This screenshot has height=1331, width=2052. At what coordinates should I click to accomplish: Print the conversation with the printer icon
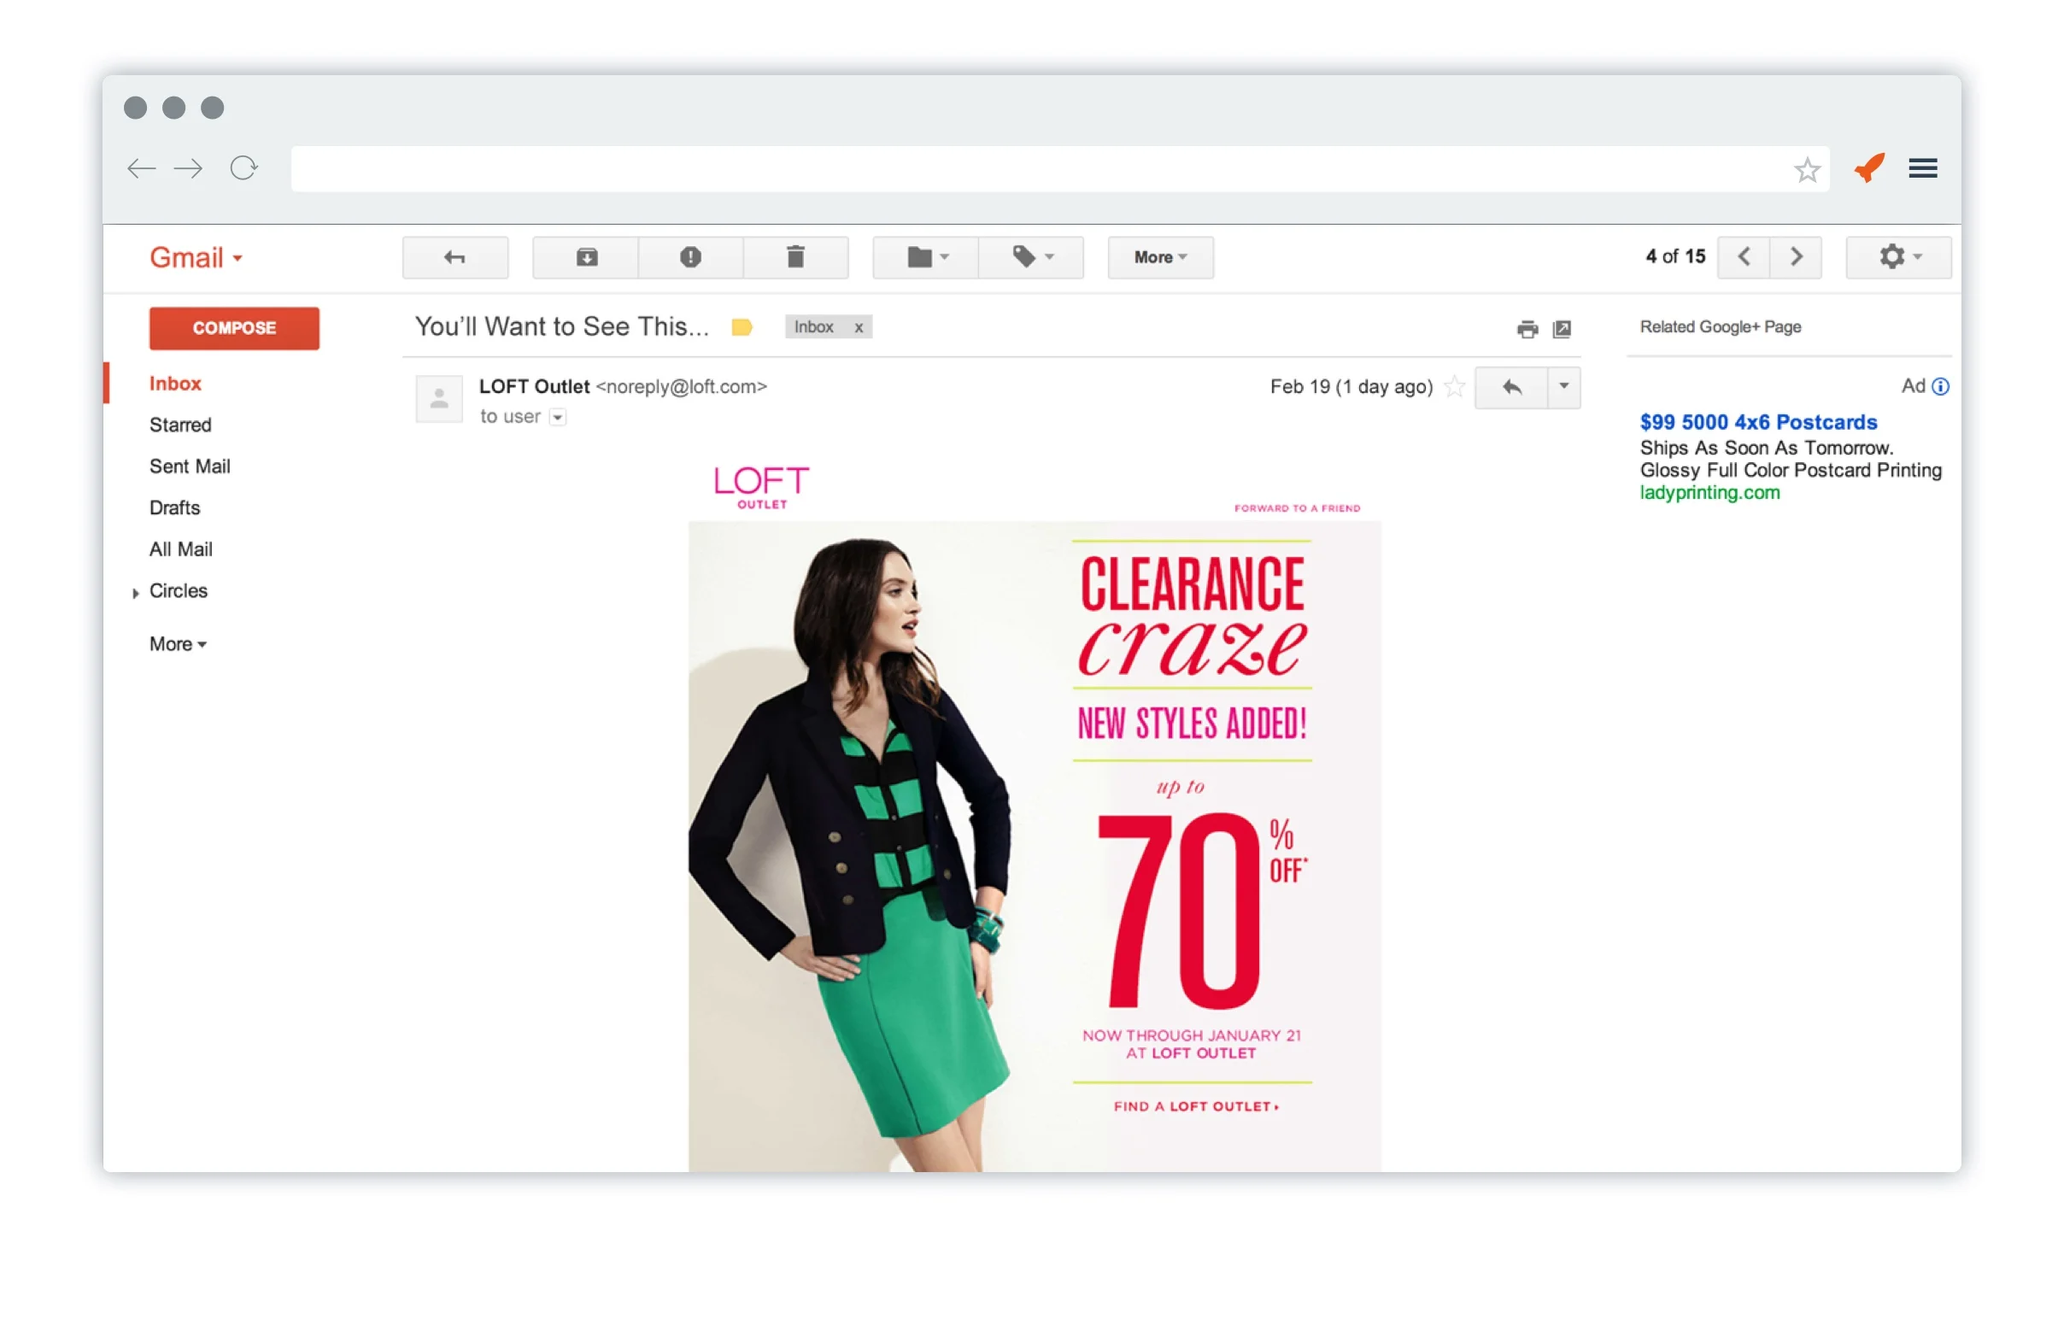tap(1527, 329)
